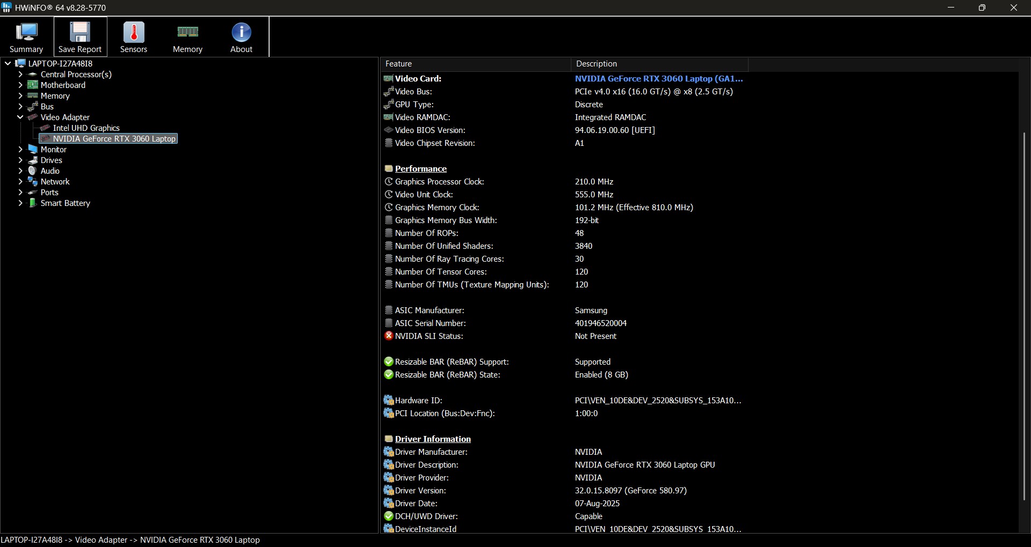The width and height of the screenshot is (1031, 547).
Task: Click the Audio speaker tree icon
Action: 33,171
